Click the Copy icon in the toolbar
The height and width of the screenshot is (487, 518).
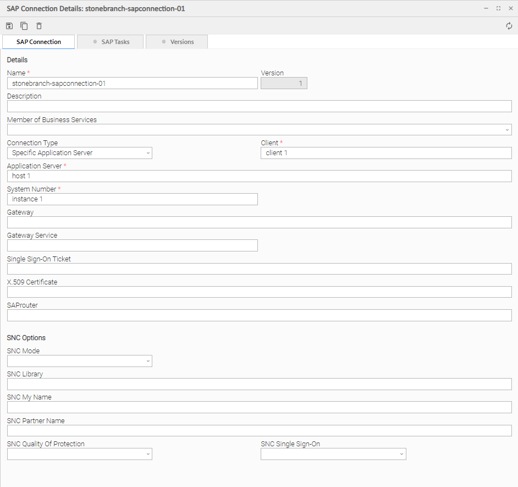click(24, 26)
